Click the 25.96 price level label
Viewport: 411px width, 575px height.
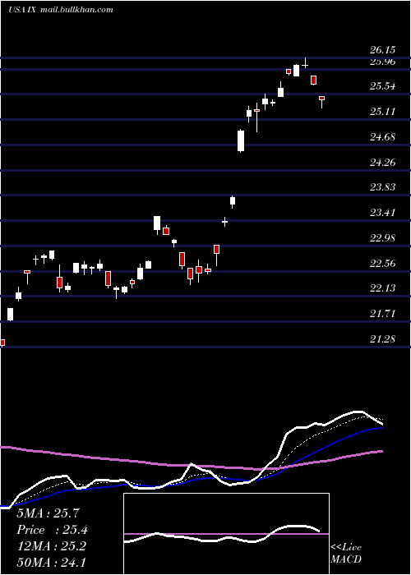(383, 62)
